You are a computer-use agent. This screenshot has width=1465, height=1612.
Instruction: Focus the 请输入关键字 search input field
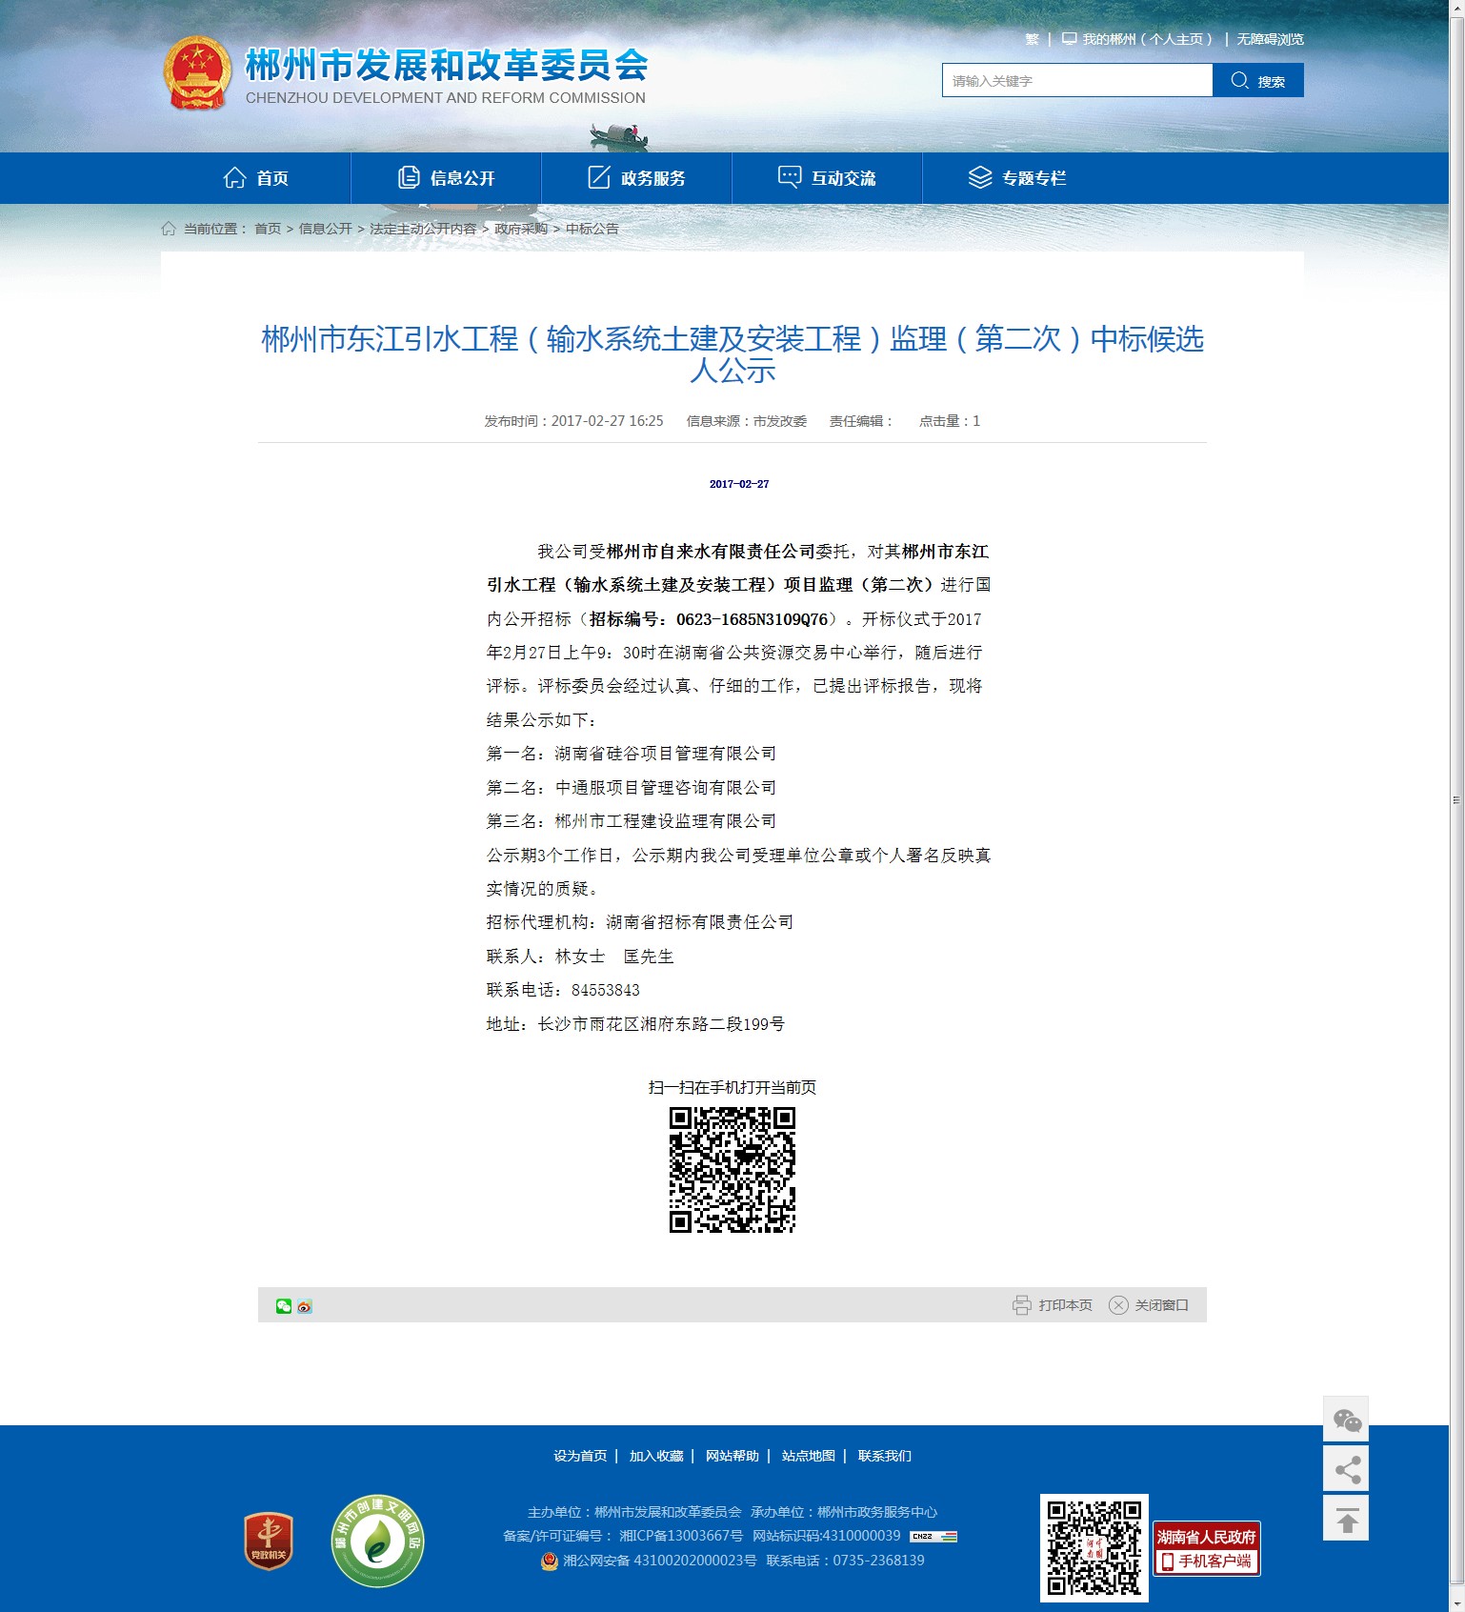click(x=1077, y=80)
